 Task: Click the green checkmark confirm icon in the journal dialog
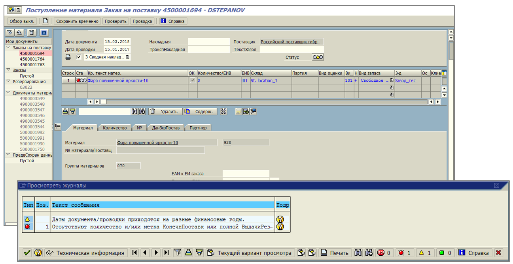coord(27,253)
